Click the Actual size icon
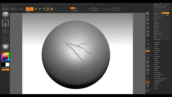 tap(148, 28)
